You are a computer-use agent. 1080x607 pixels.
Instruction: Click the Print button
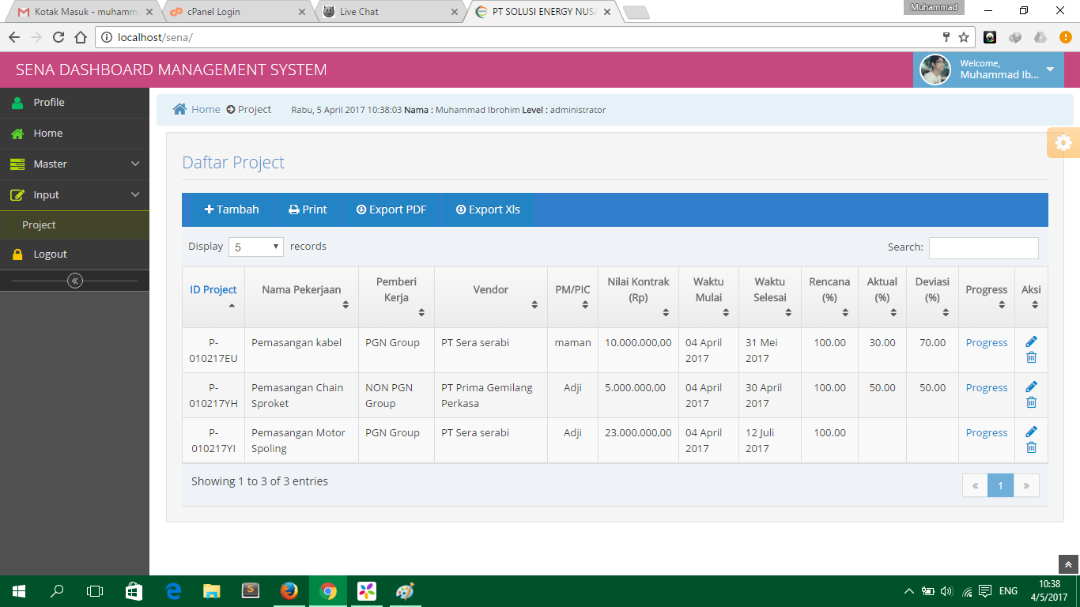click(x=308, y=209)
